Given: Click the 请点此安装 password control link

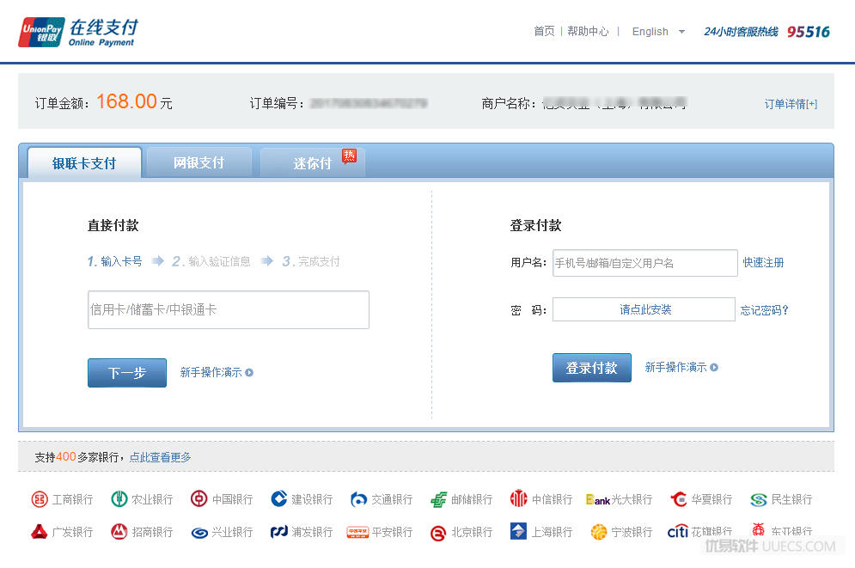Looking at the screenshot, I should click(x=645, y=309).
